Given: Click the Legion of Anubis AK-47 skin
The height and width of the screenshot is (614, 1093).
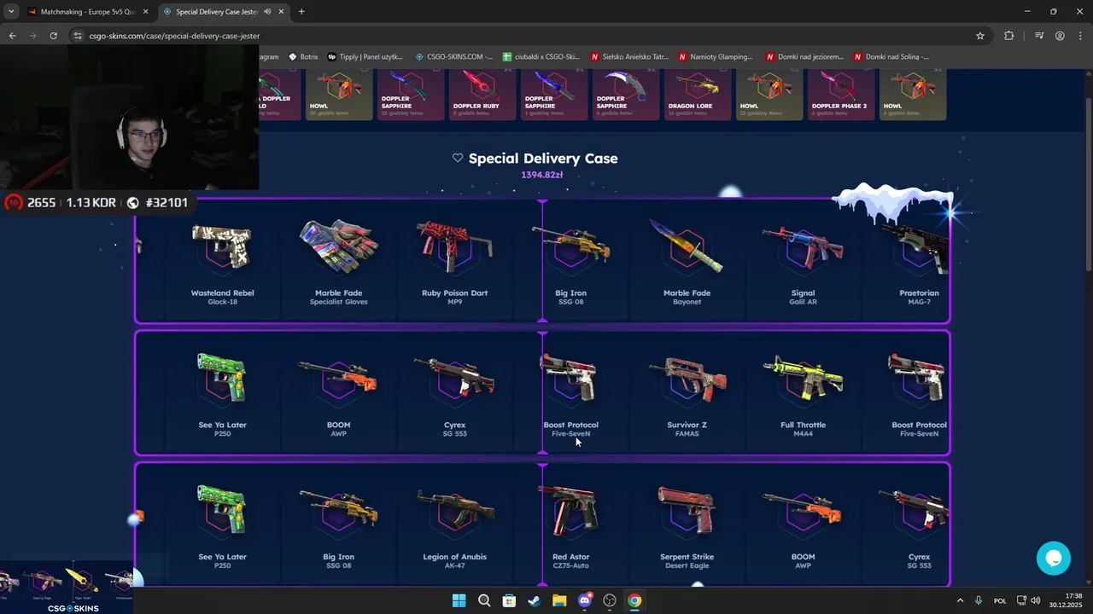Looking at the screenshot, I should point(454,526).
